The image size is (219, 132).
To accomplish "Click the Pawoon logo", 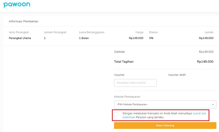I will (17, 5).
